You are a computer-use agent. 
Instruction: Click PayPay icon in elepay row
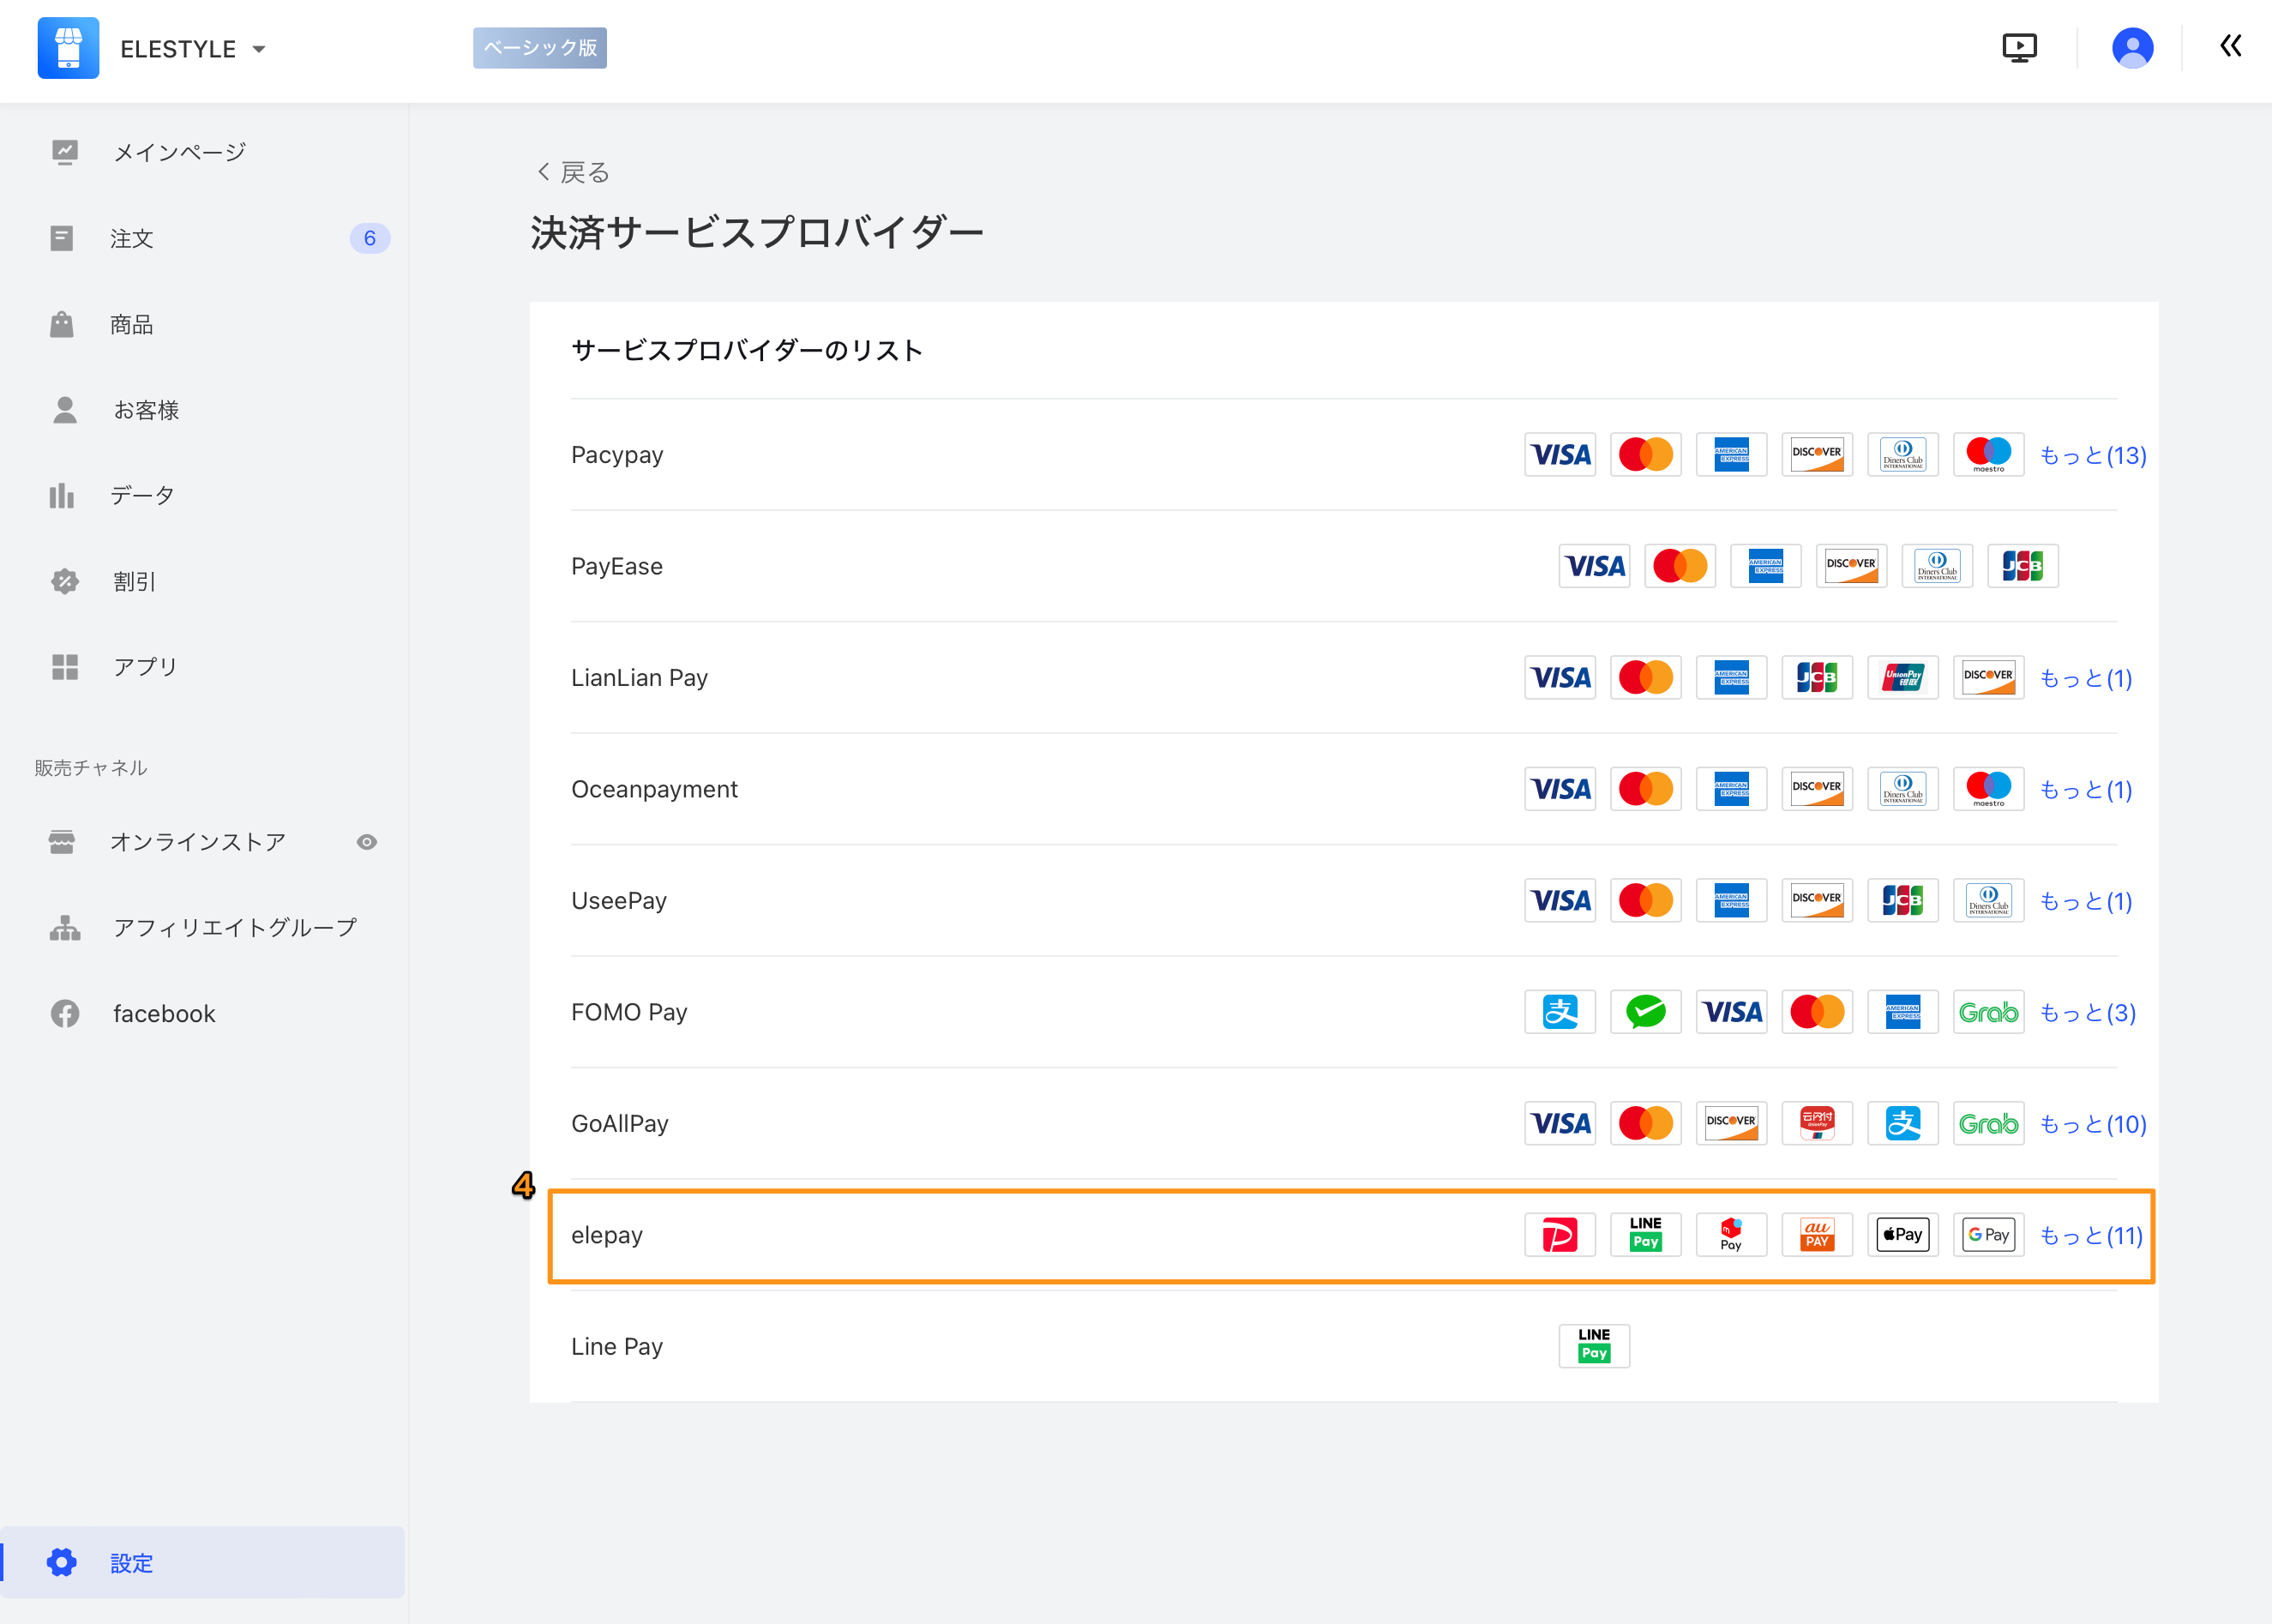(1559, 1235)
